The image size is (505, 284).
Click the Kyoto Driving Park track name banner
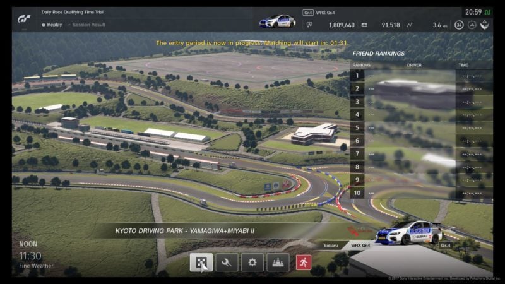pos(185,231)
